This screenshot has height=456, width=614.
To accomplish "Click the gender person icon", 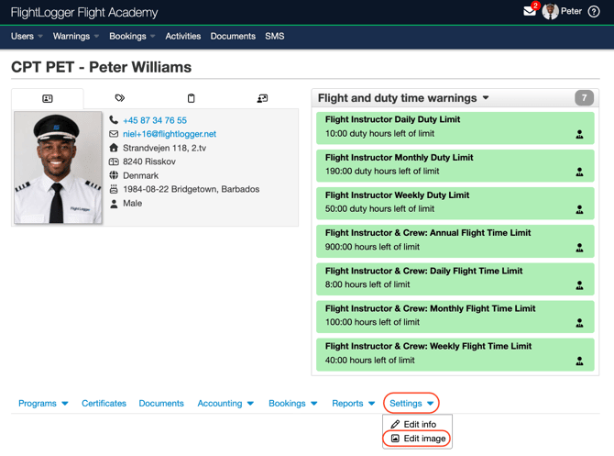I will [x=114, y=204].
